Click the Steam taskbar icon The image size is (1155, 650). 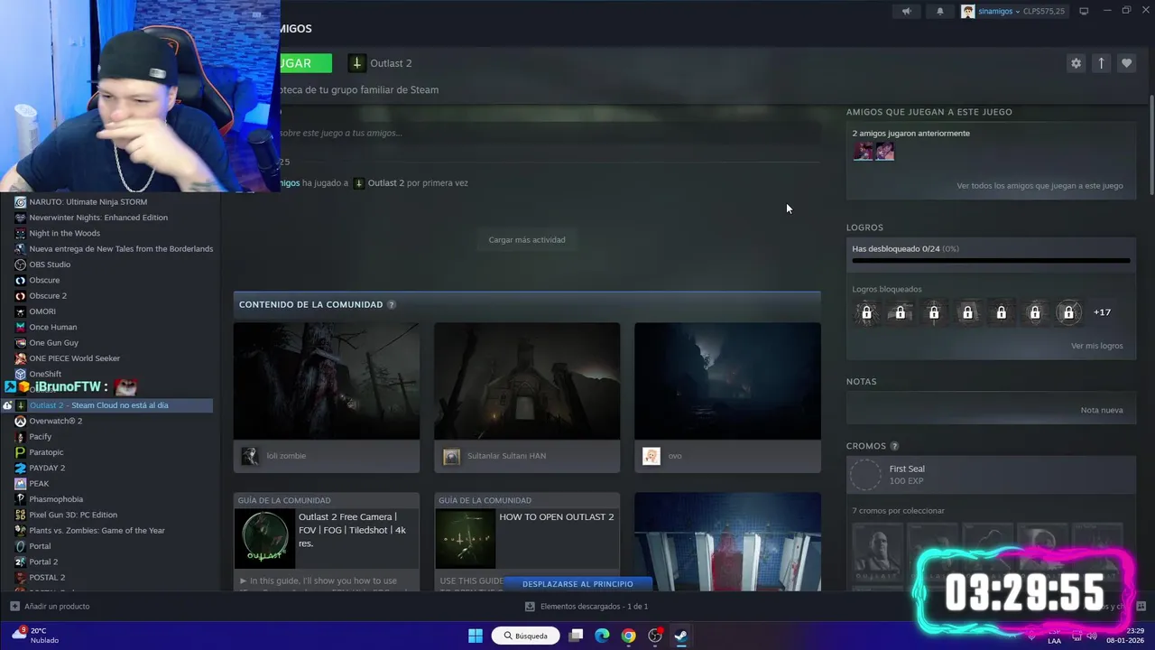click(x=681, y=636)
